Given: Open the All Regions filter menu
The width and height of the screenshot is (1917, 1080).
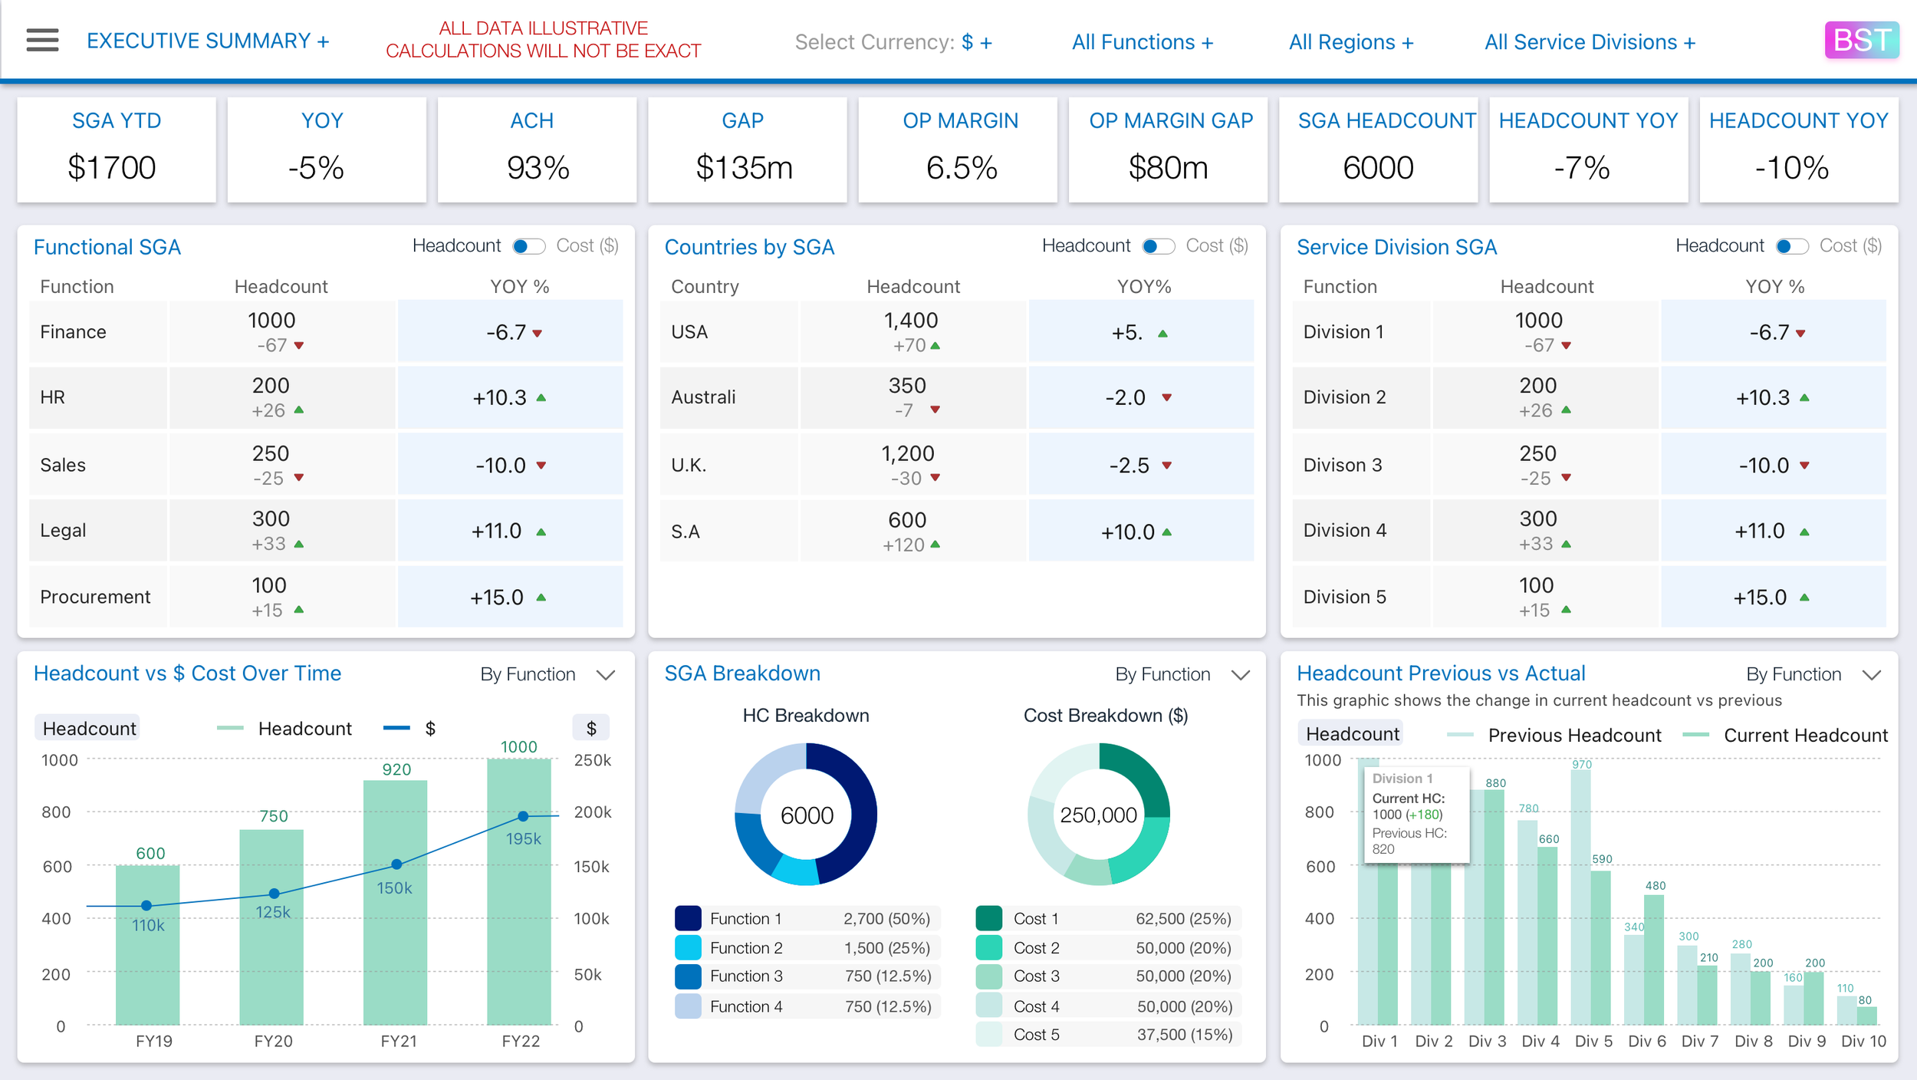Looking at the screenshot, I should pyautogui.click(x=1350, y=42).
